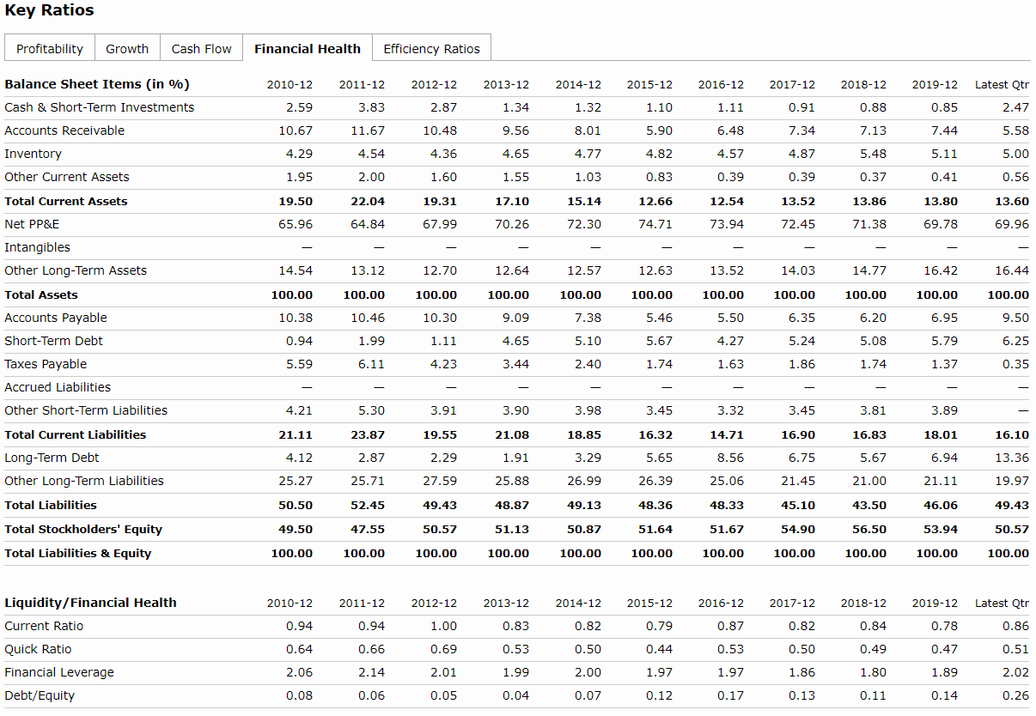Click the Accounts Receivable row label
The height and width of the screenshot is (716, 1036).
click(64, 130)
